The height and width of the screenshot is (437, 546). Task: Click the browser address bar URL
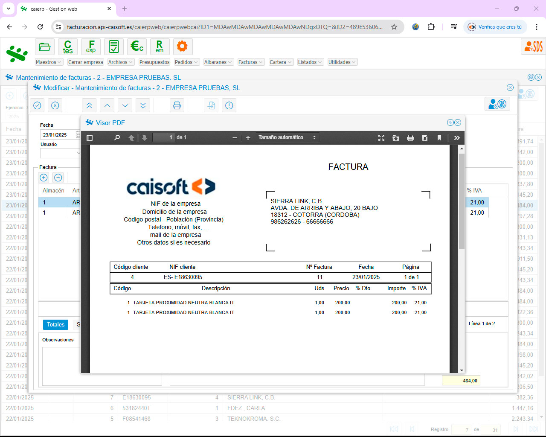[x=225, y=27]
